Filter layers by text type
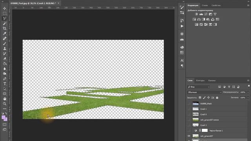251x141 pixels. click(x=229, y=87)
